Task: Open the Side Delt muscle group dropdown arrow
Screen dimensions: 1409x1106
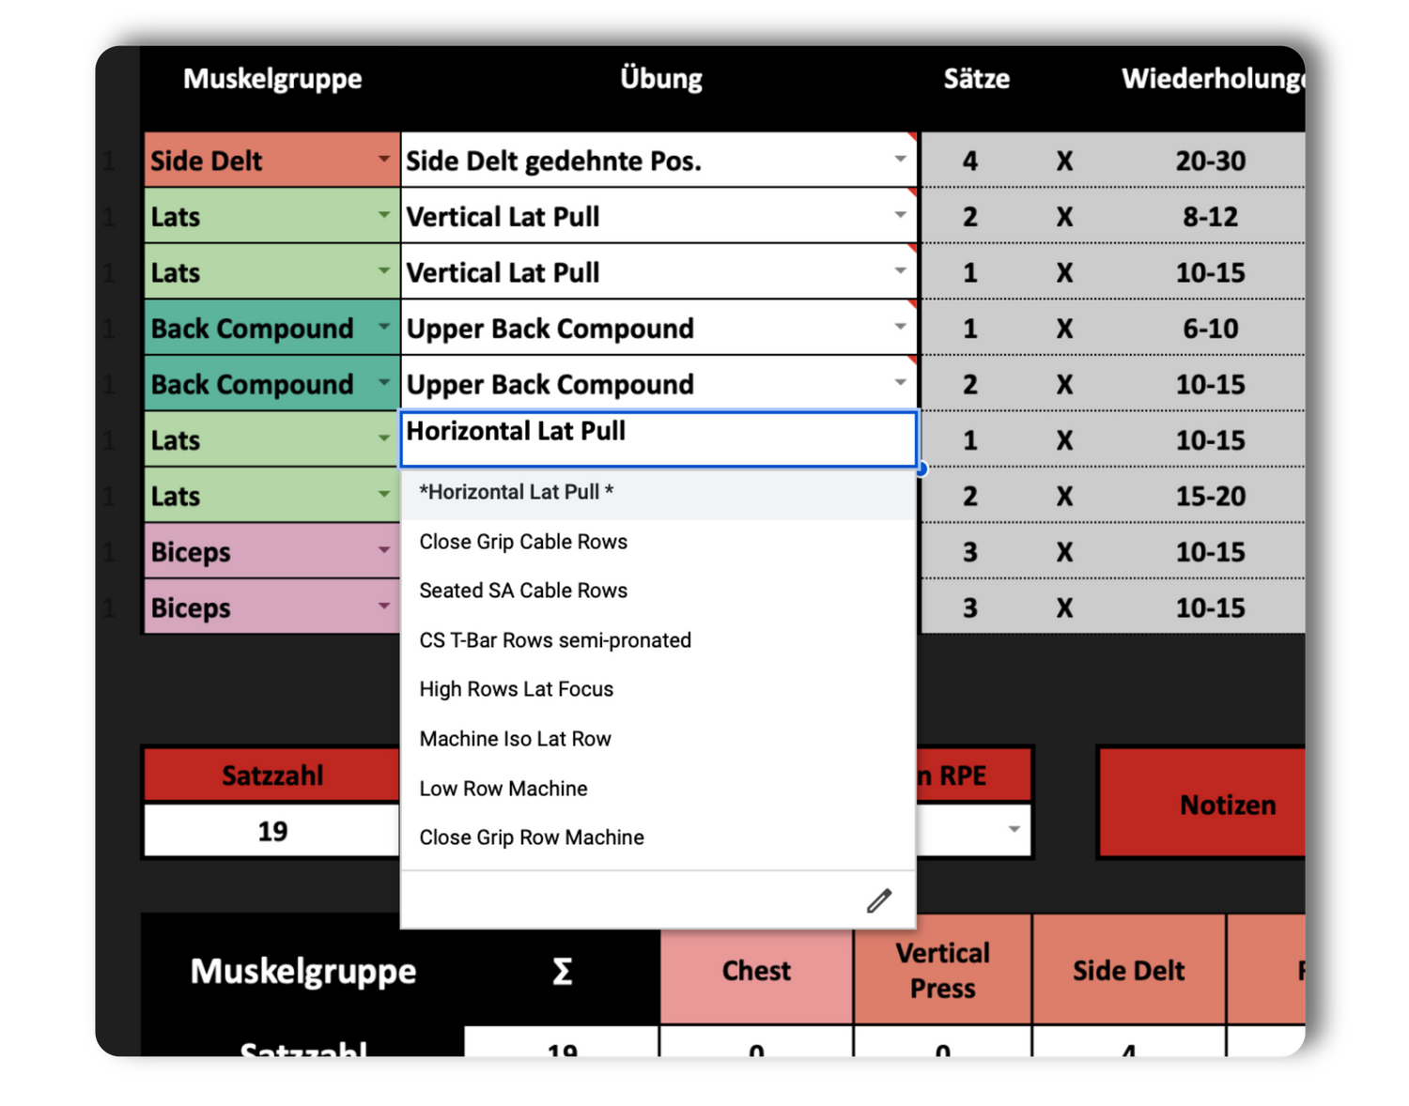Action: click(383, 159)
